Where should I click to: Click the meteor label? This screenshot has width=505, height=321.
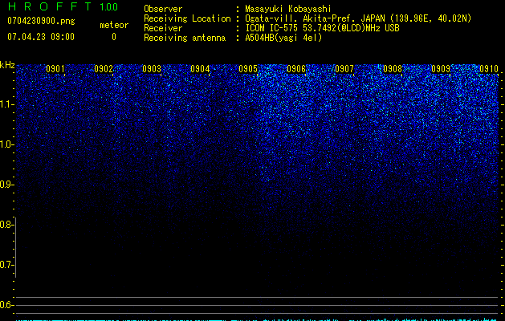114,25
